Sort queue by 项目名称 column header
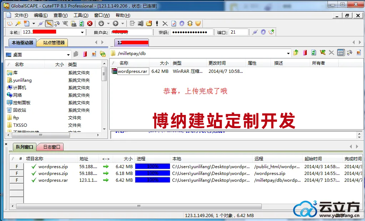Viewport: 365px width, 221px height. point(35,159)
